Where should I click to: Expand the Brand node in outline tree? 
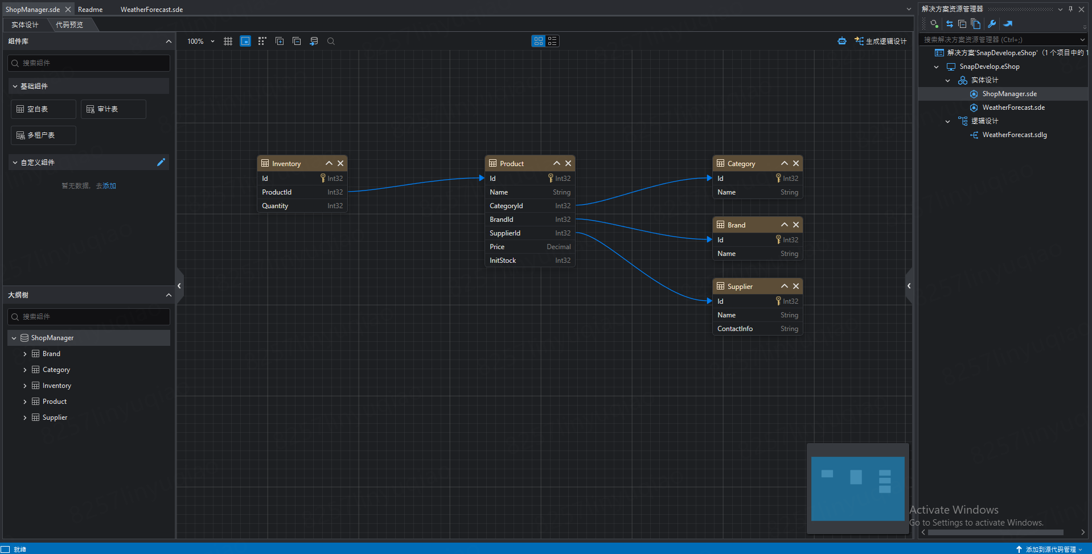[x=25, y=354]
